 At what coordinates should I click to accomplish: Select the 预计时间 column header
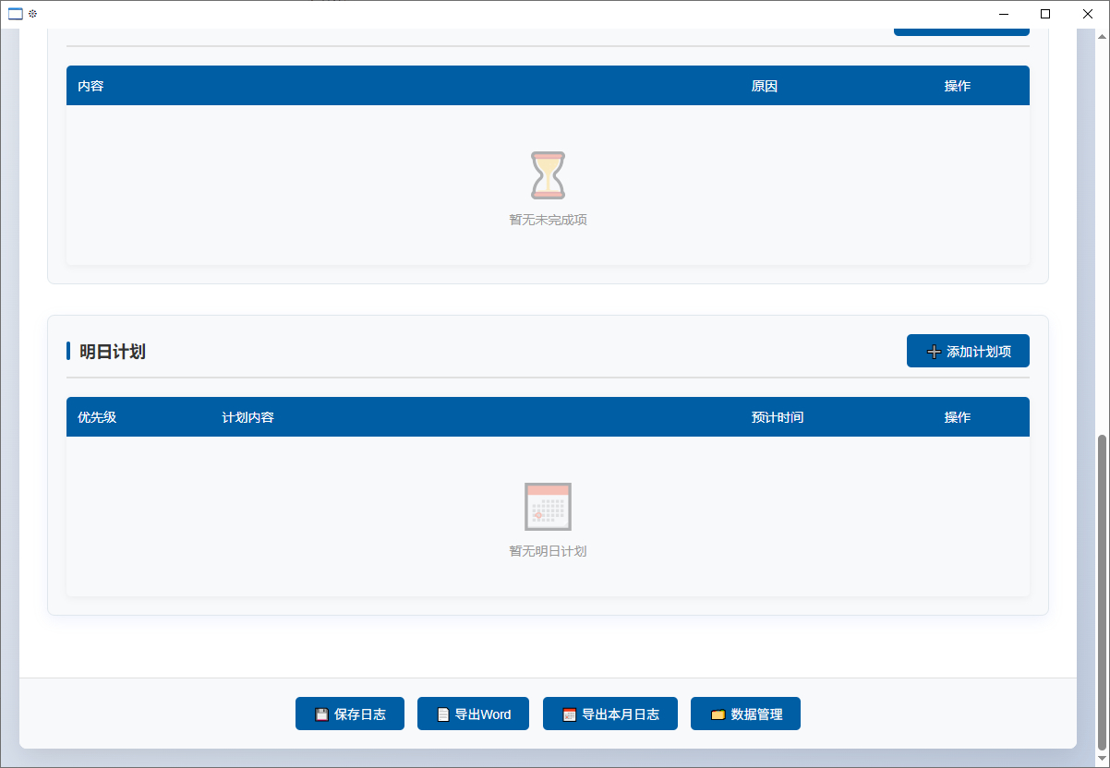click(778, 417)
